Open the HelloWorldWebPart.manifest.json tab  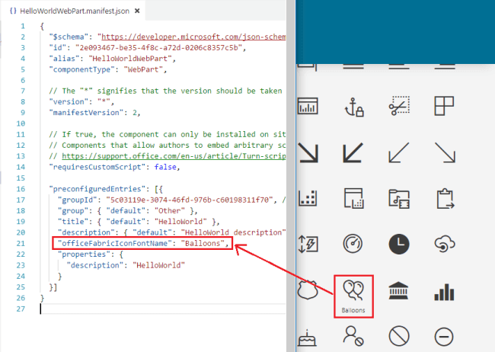(75, 11)
